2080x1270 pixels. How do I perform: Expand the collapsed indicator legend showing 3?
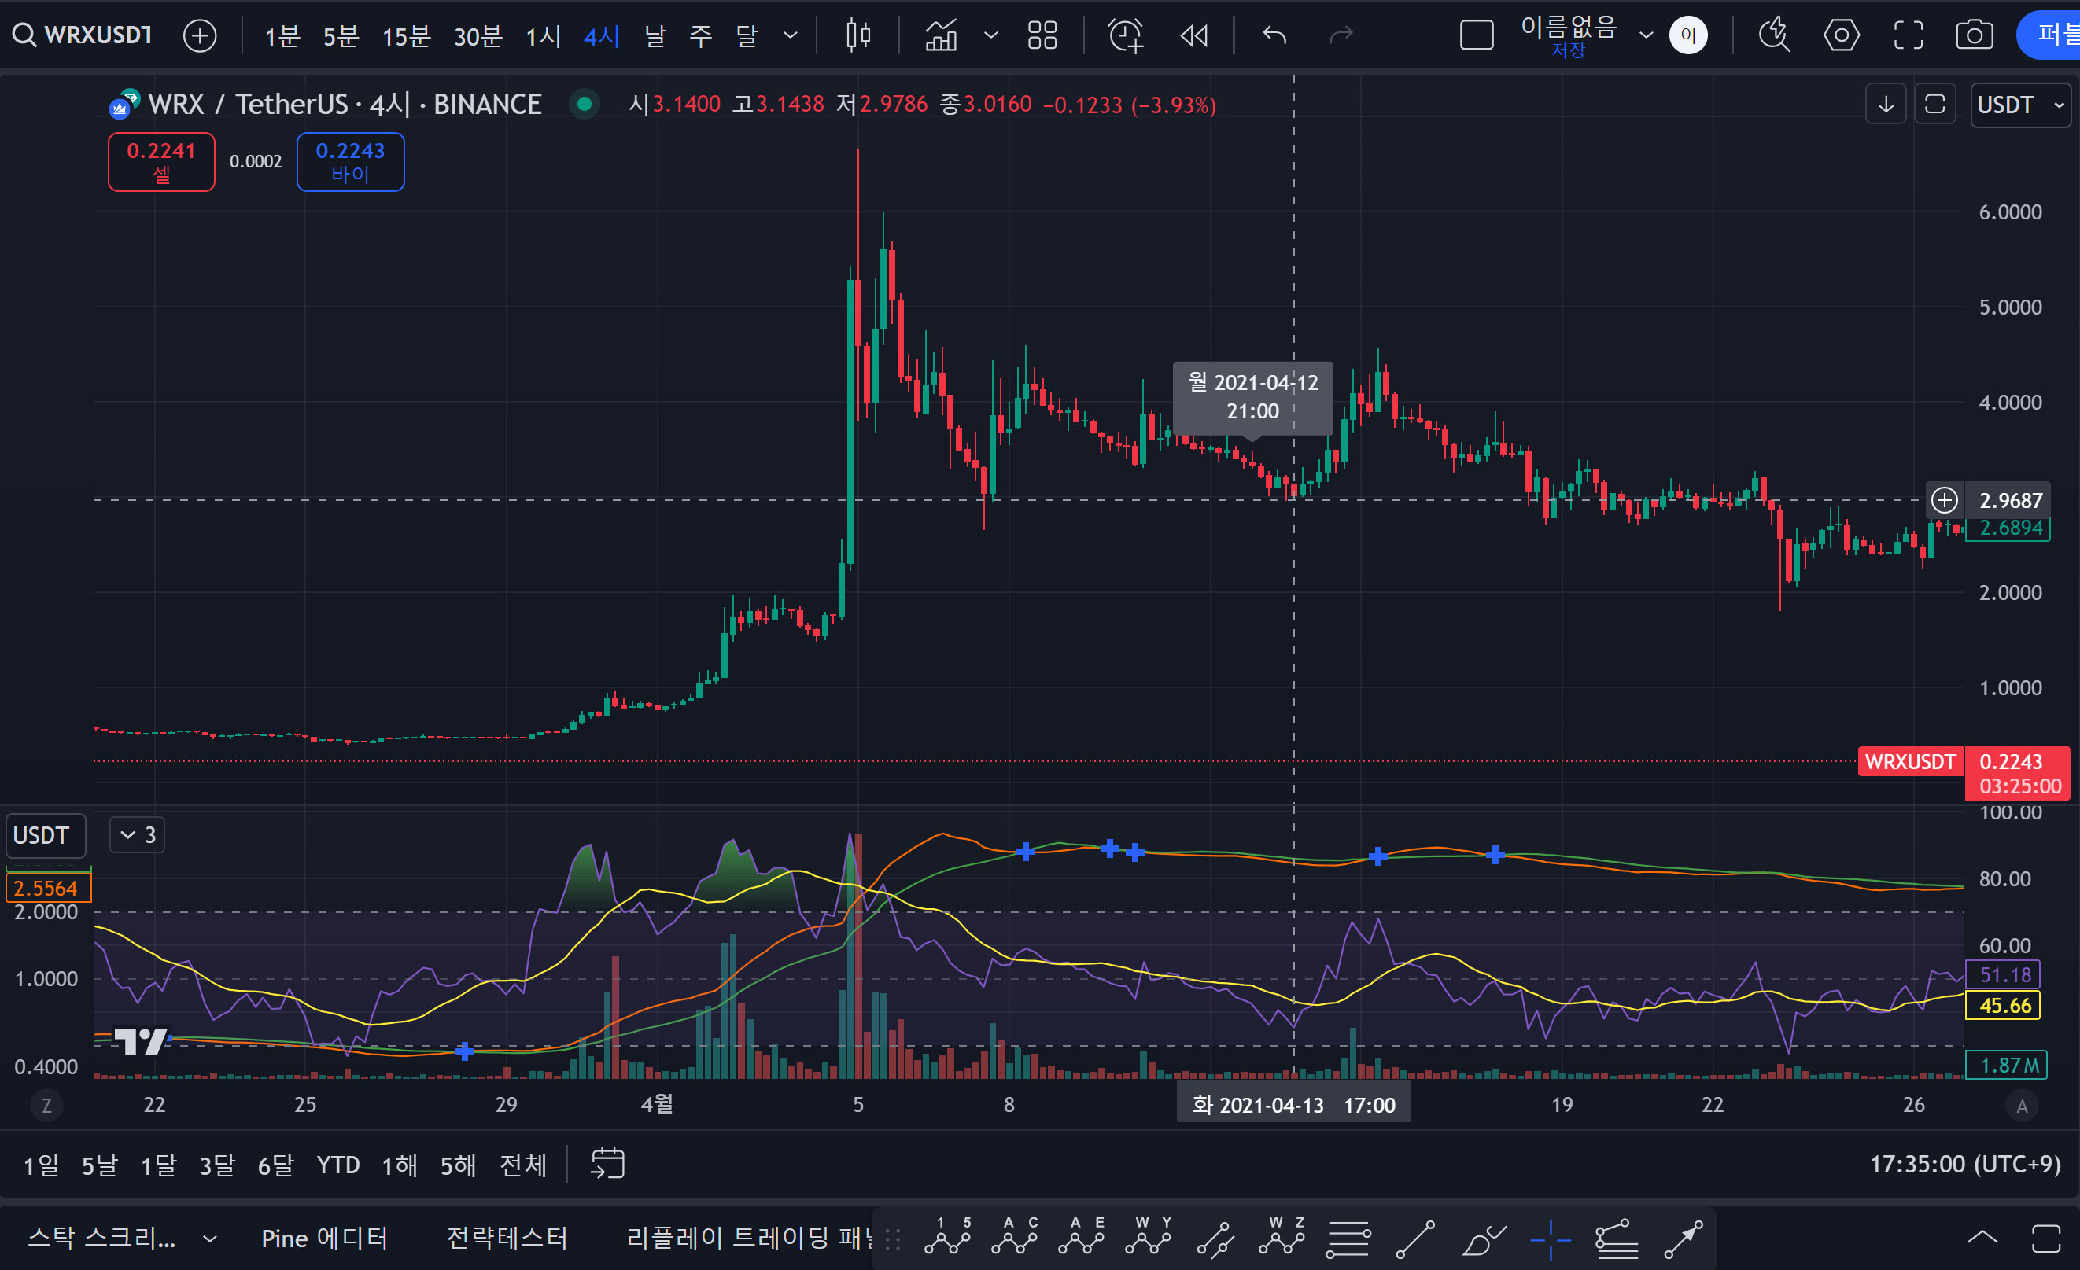138,834
